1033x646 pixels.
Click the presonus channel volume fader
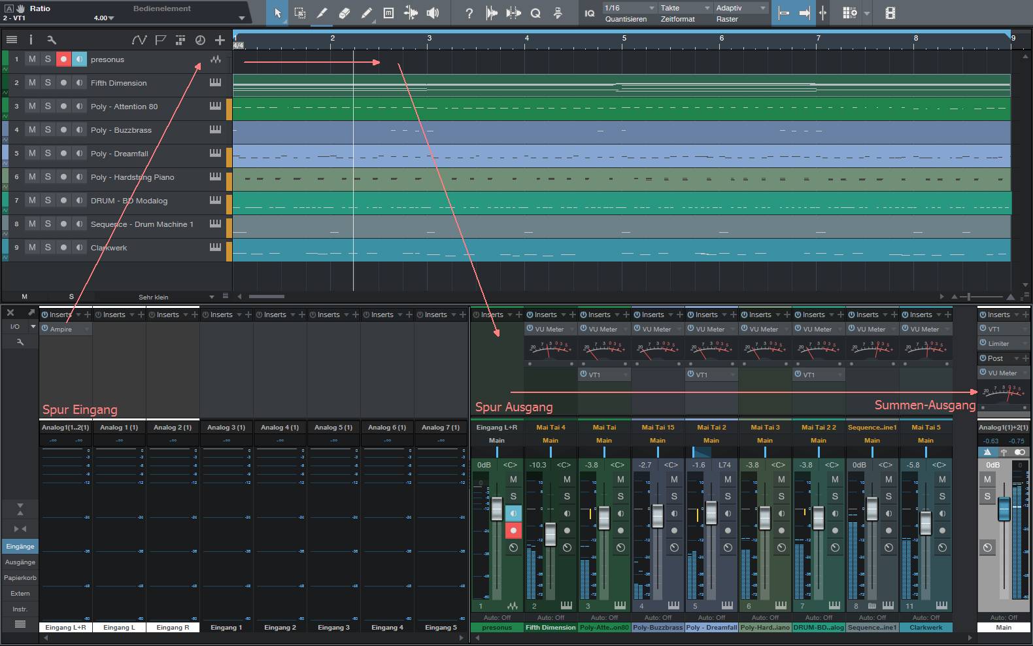(x=496, y=509)
